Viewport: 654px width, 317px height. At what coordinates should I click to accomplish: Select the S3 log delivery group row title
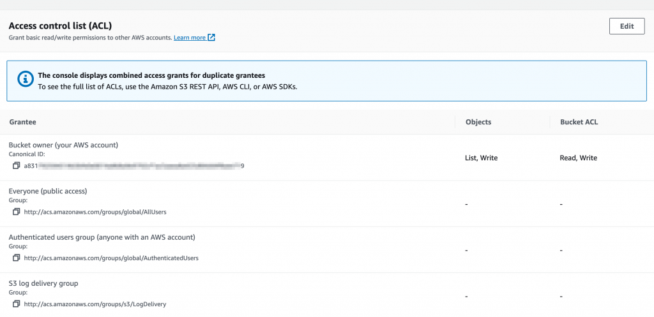pyautogui.click(x=43, y=283)
